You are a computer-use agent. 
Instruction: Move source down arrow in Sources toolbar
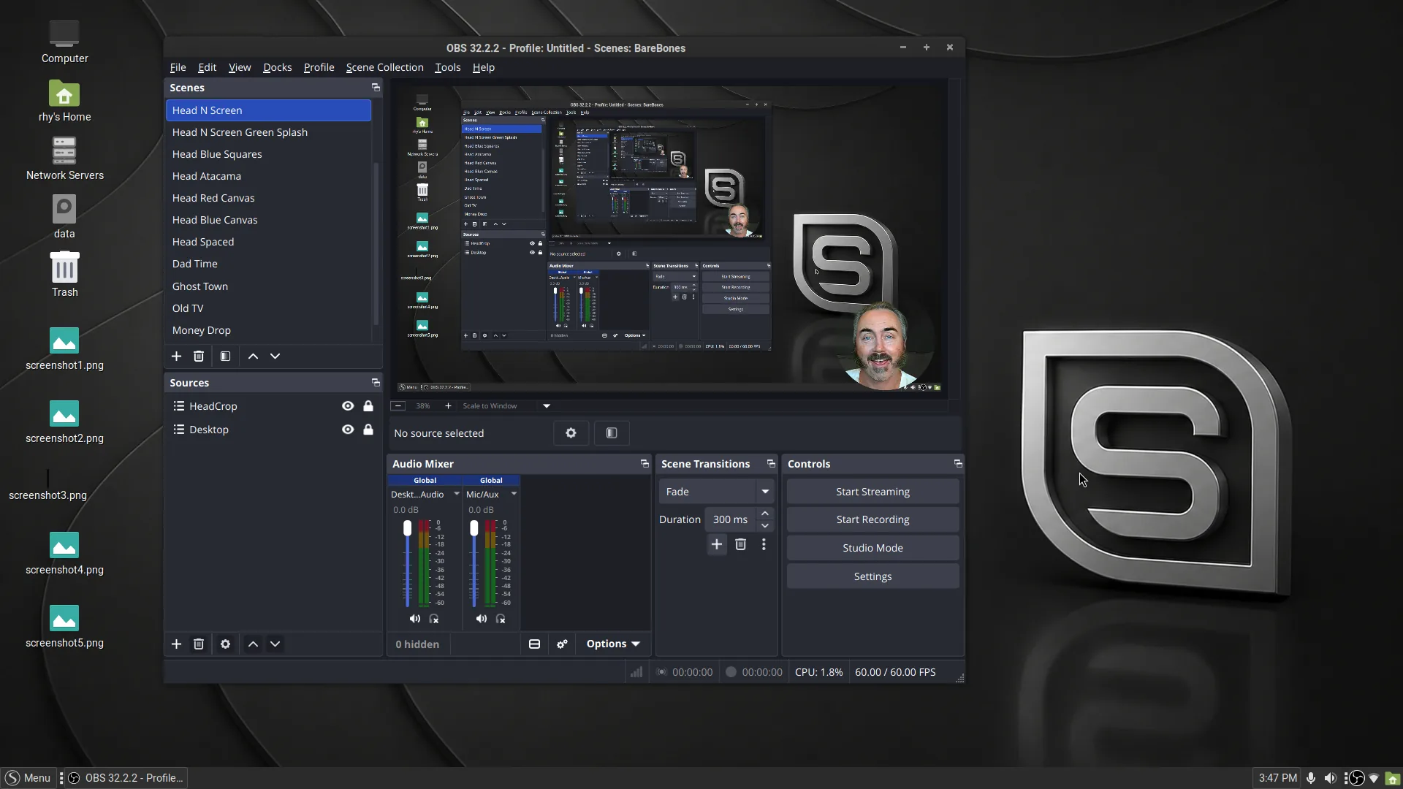[275, 644]
